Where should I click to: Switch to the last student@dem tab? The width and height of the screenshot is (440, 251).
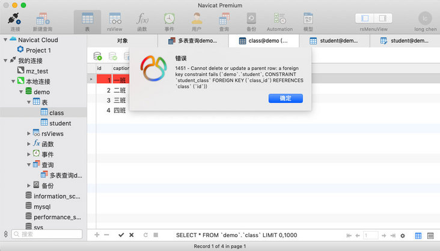click(x=405, y=41)
